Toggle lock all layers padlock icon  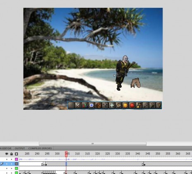[x=12, y=154]
